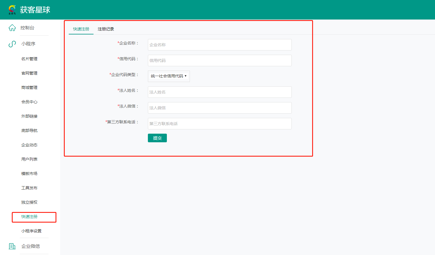
Task: Select 快速注册 in the sidebar
Action: click(x=29, y=217)
